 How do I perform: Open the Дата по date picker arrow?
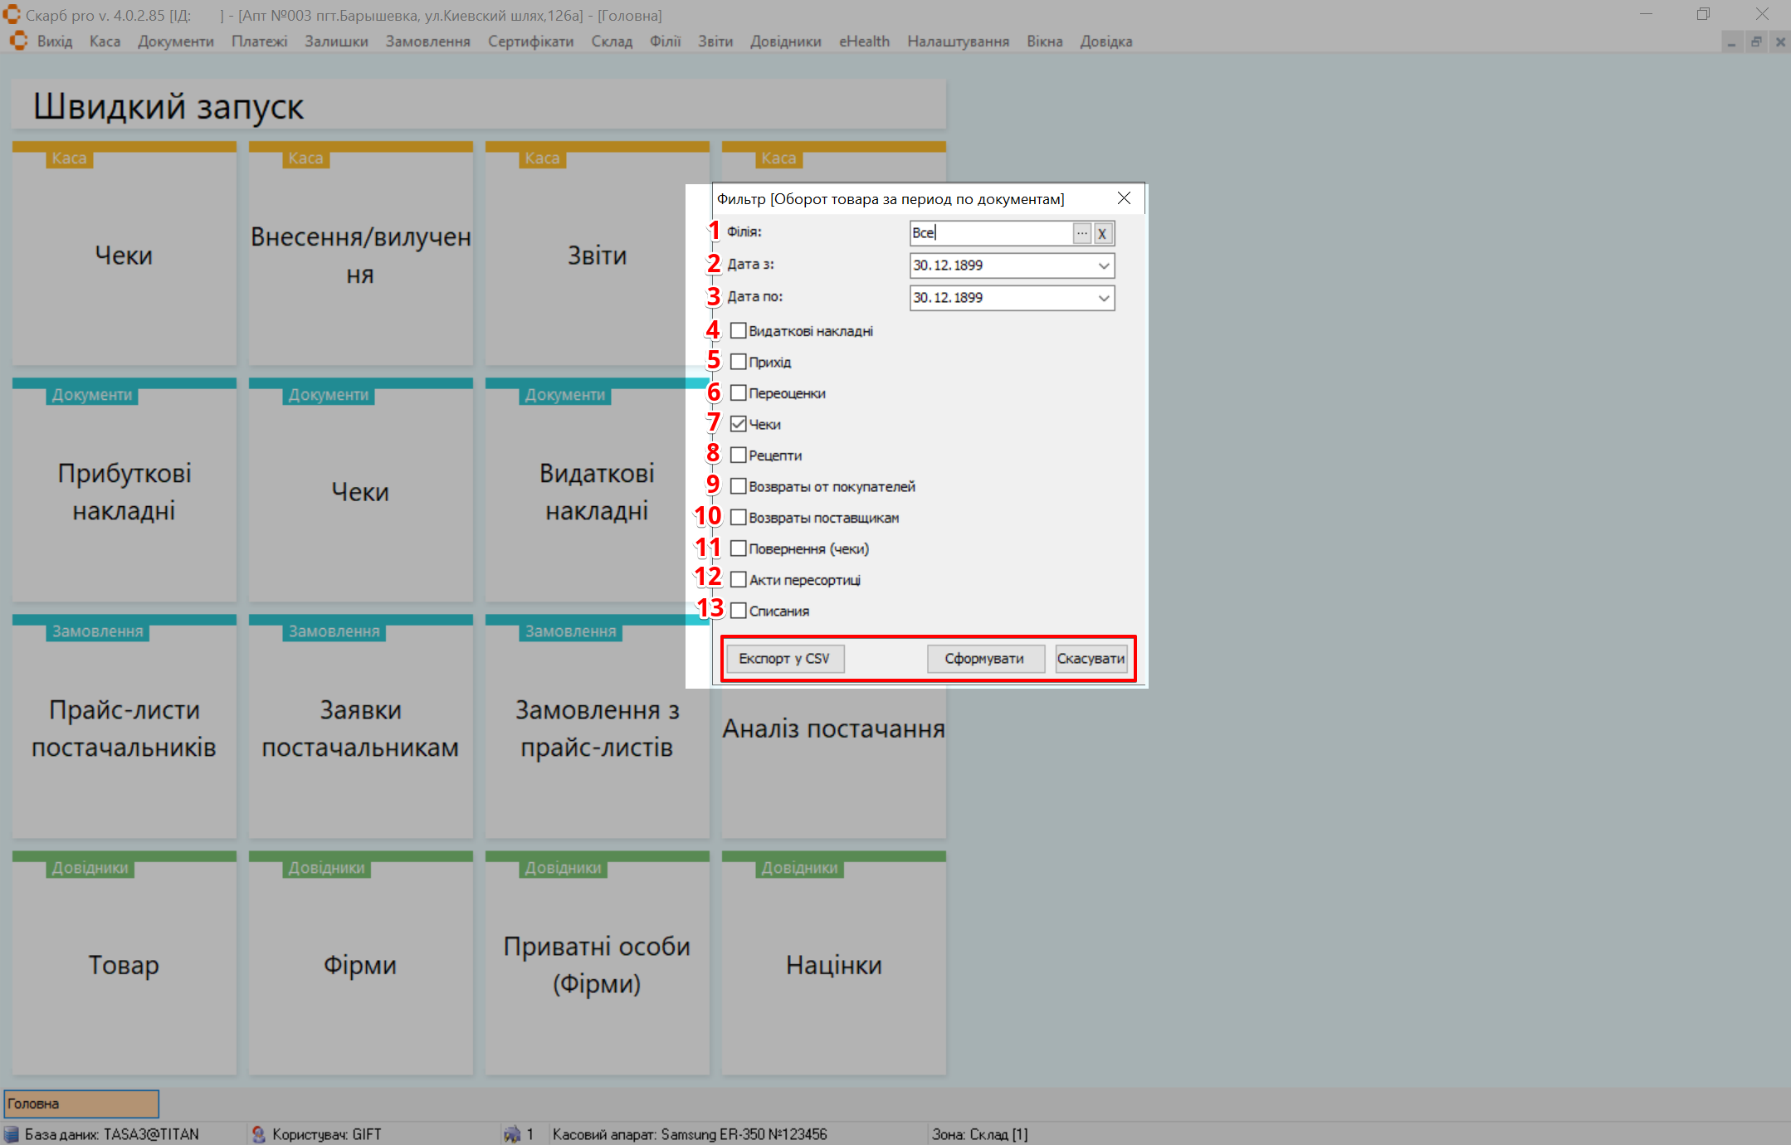pyautogui.click(x=1103, y=298)
